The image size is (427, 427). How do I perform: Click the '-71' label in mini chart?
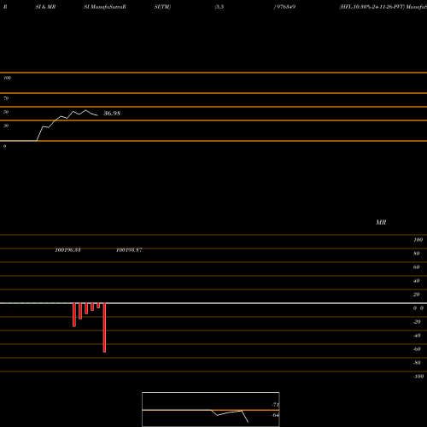coord(275,405)
